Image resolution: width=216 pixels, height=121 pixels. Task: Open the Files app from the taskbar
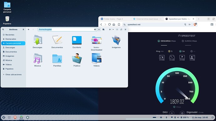click(x=21, y=117)
